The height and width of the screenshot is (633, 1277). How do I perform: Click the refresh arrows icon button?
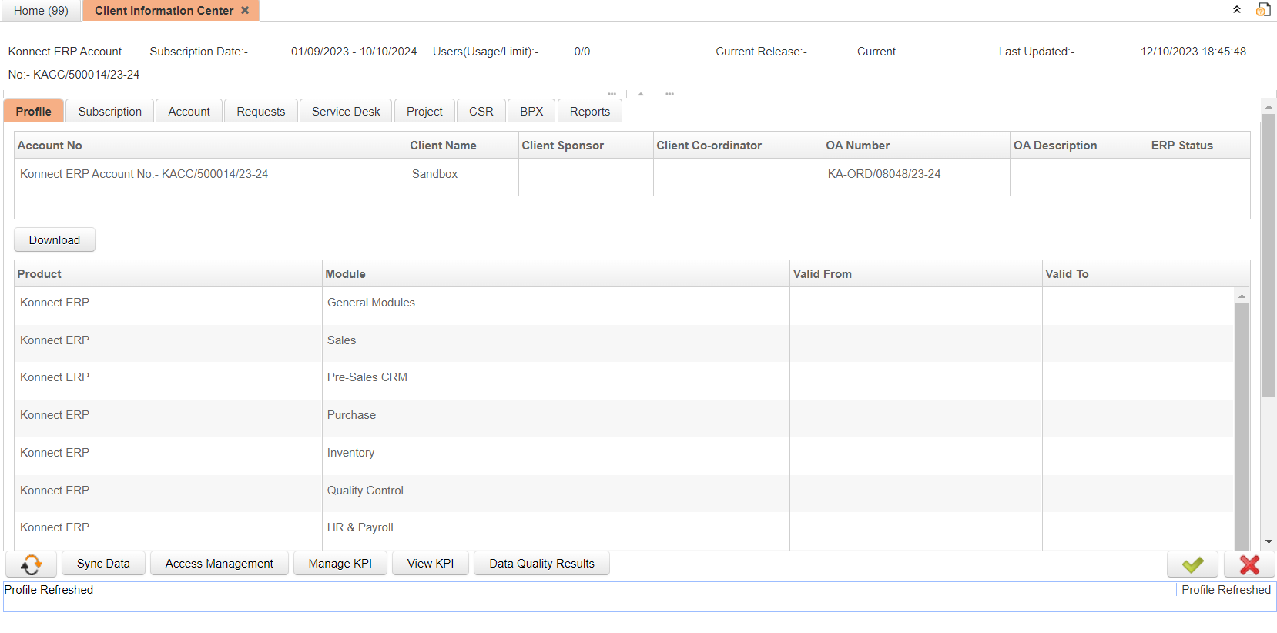click(31, 564)
